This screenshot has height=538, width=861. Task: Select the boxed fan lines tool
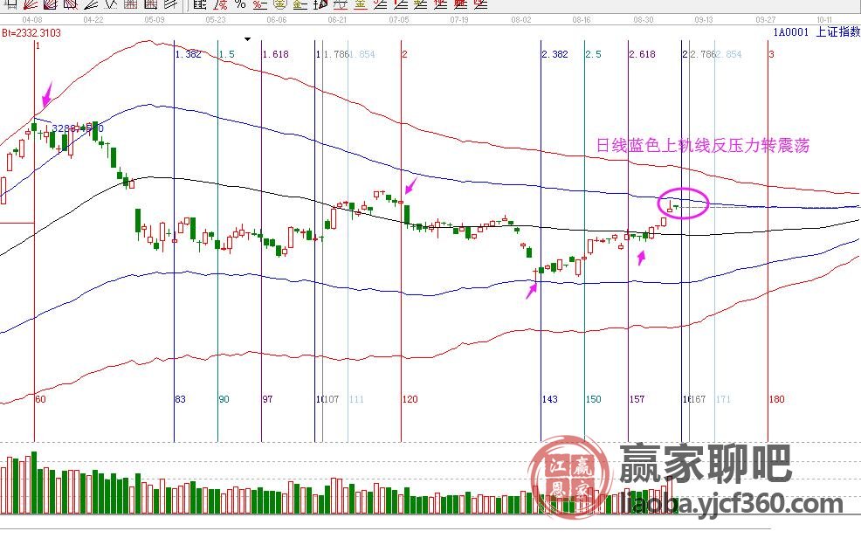click(70, 4)
